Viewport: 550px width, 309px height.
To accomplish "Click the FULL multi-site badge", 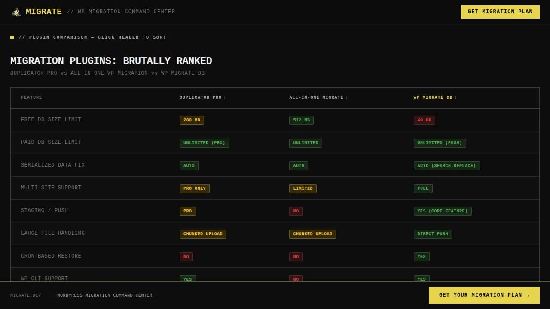I will pos(423,188).
